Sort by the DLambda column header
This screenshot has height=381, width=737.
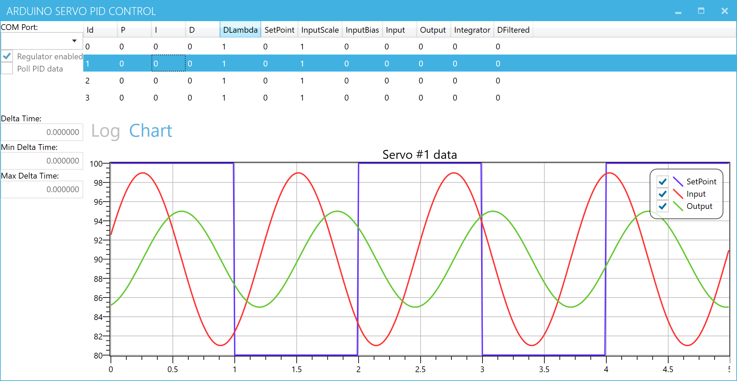click(x=240, y=30)
